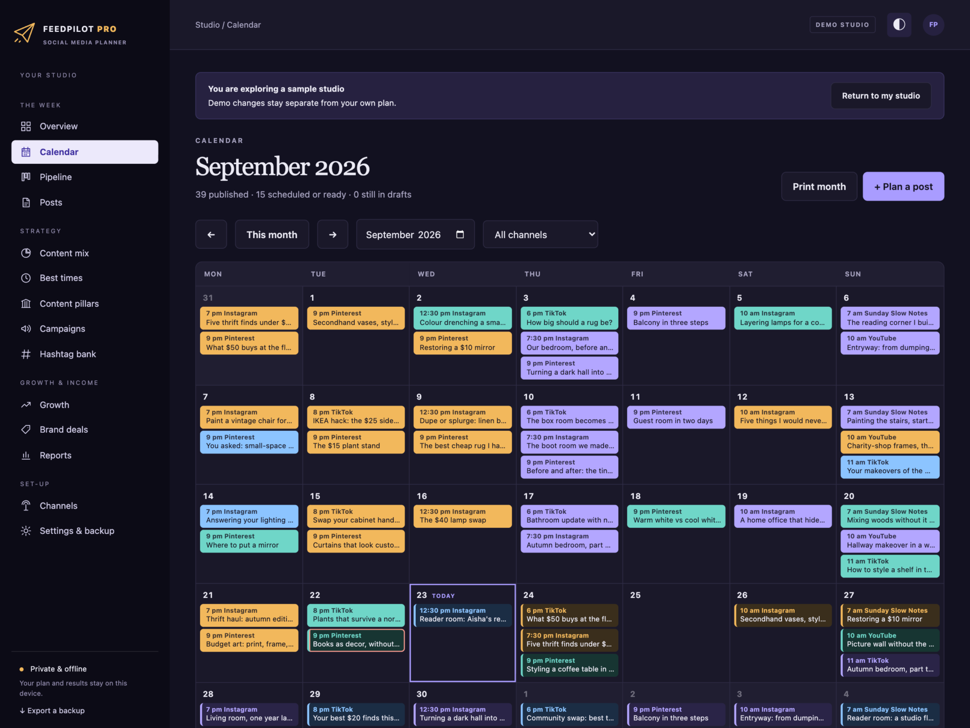Click the Content pillars column icon
The height and width of the screenshot is (728, 970).
26,303
